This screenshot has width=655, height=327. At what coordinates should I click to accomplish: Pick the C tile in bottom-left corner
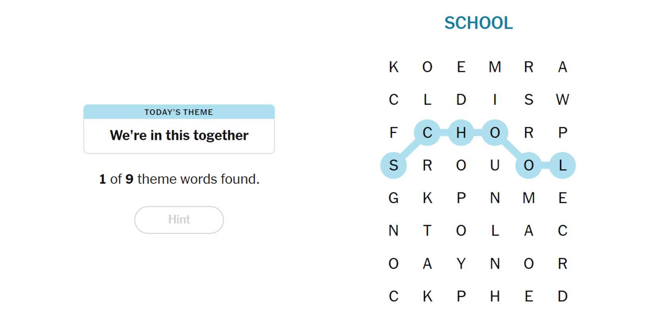tap(393, 296)
